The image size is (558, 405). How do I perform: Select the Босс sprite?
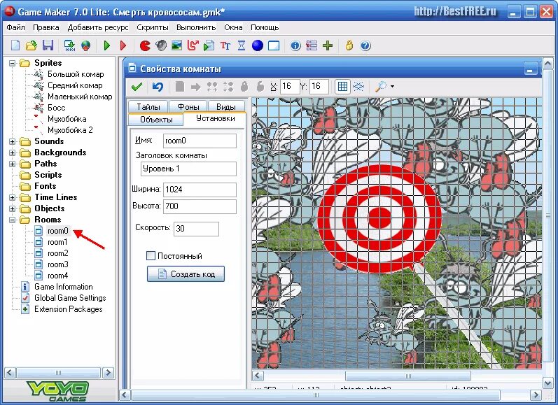coord(56,108)
